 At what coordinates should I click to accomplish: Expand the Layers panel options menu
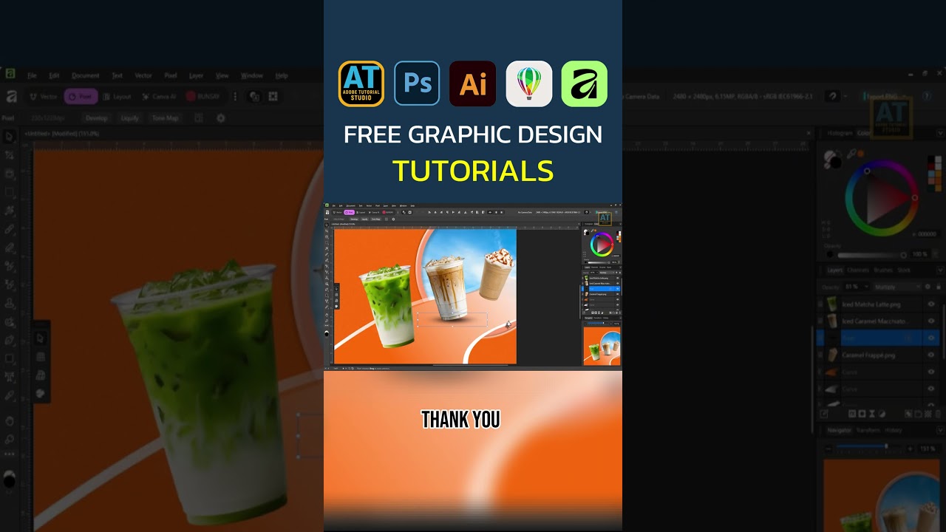pos(939,270)
